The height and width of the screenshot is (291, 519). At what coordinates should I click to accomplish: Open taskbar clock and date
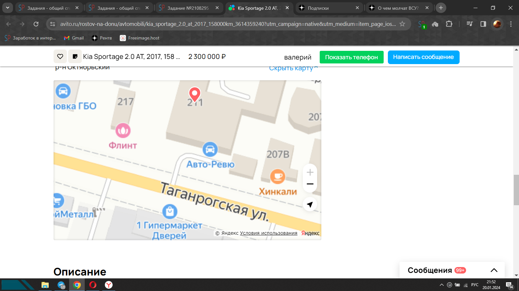coord(491,285)
